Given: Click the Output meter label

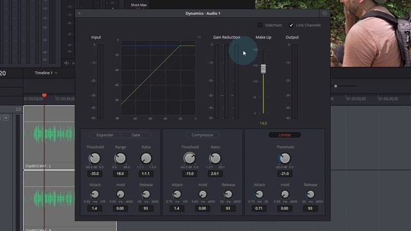Looking at the screenshot, I should 292,37.
